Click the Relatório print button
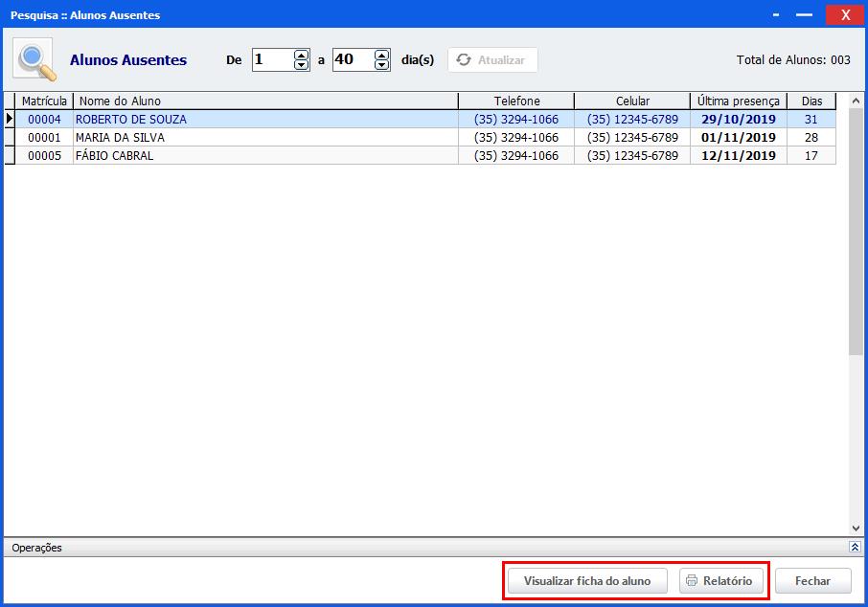Image resolution: width=868 pixels, height=607 pixels. 720,581
